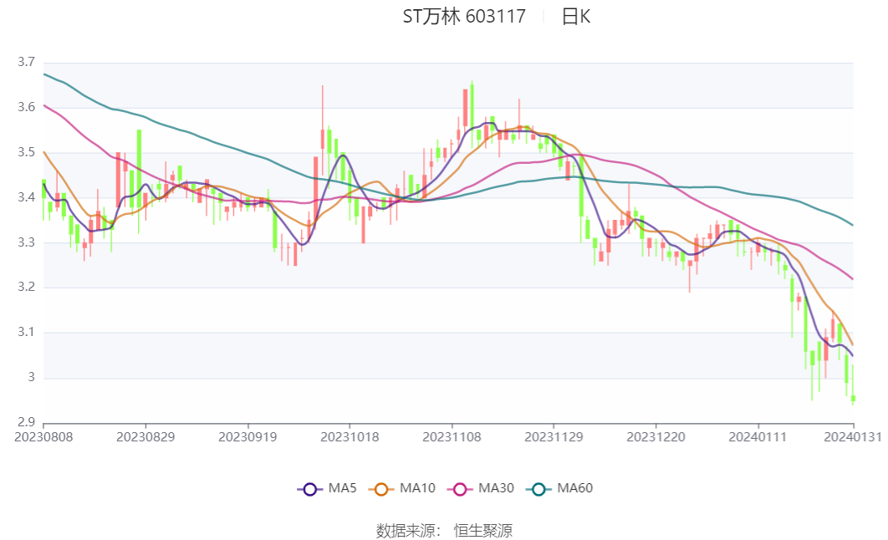Image resolution: width=888 pixels, height=540 pixels.
Task: Click the 3.1 price axis label
Action: pos(26,332)
